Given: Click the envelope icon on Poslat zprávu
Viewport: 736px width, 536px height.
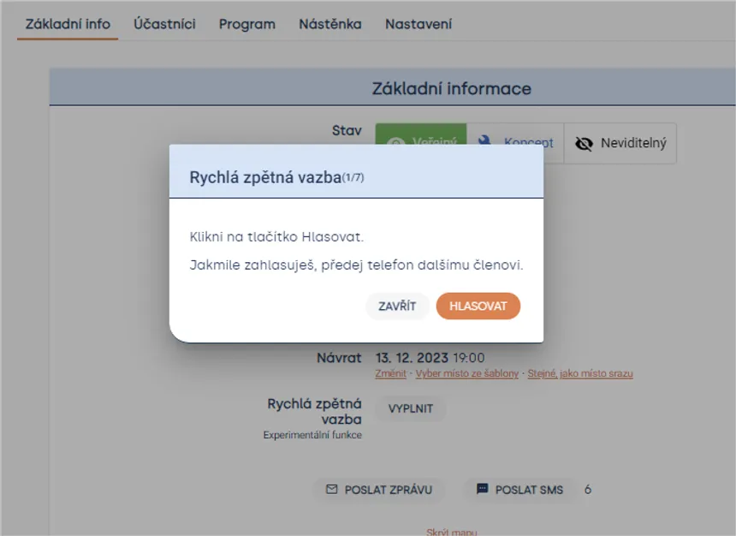Looking at the screenshot, I should 331,490.
